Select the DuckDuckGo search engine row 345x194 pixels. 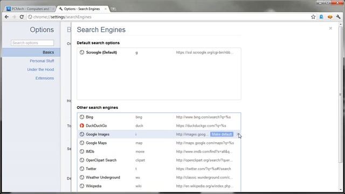click(x=159, y=126)
